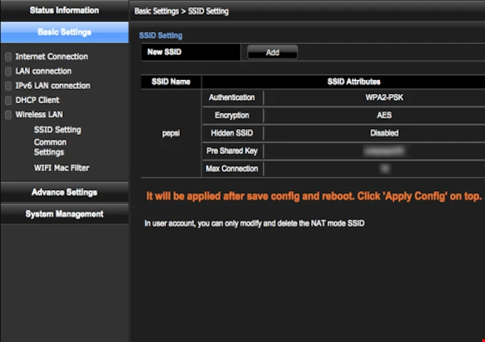Click the icon next to LAN connection

coord(9,71)
